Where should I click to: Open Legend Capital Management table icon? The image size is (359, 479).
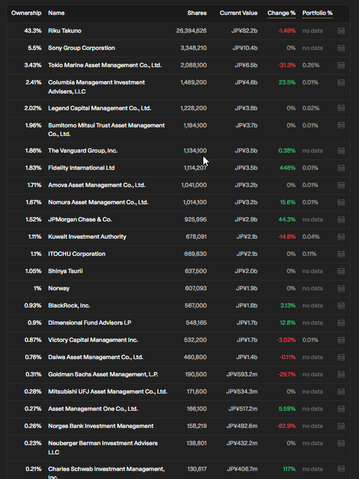pos(341,108)
